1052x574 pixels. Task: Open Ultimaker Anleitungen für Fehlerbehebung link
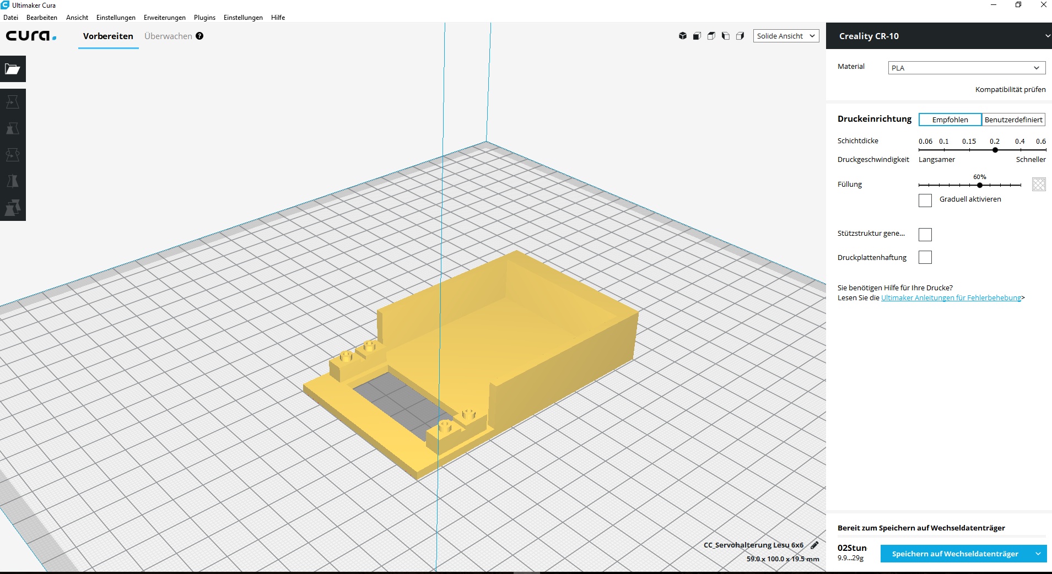(x=951, y=297)
